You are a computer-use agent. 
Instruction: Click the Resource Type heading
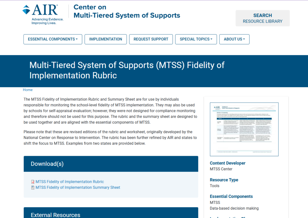point(224,180)
